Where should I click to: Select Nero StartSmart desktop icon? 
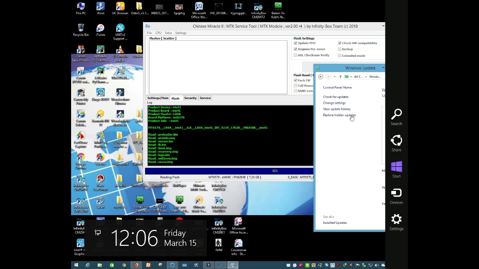pos(100,183)
